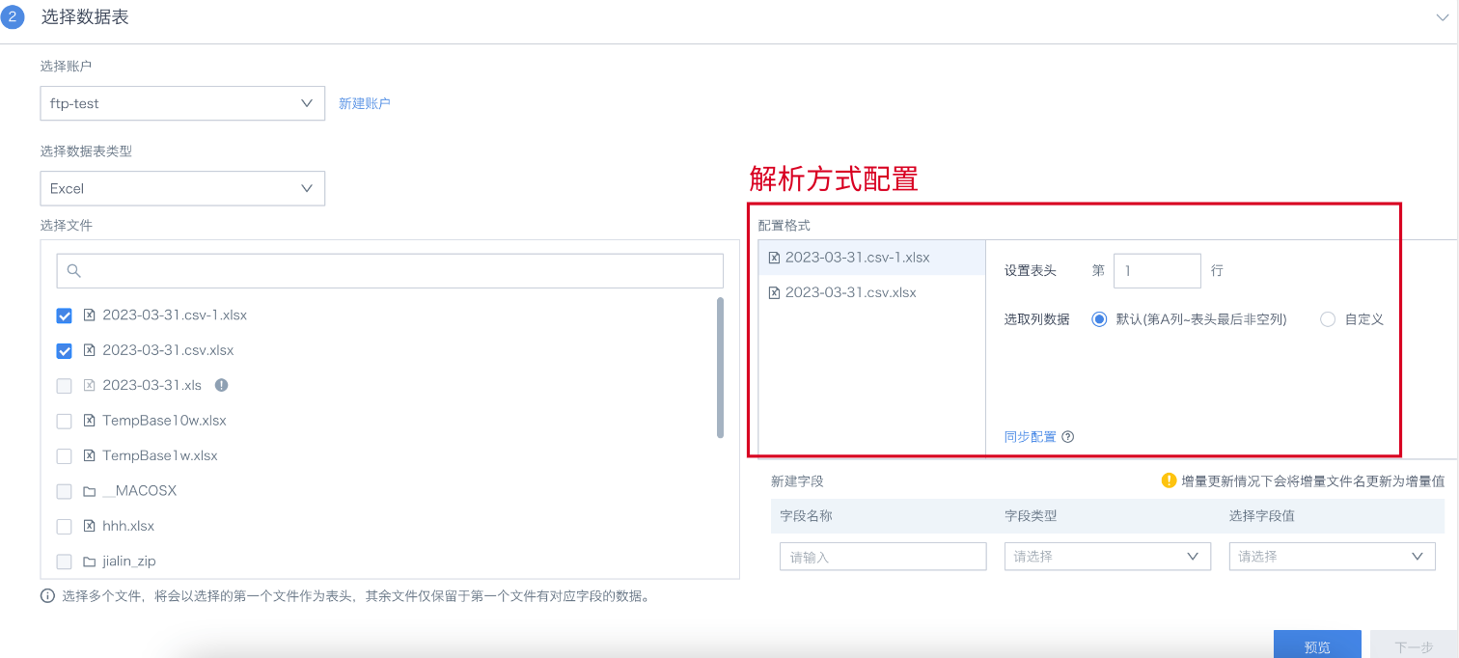
Task: Click the search magnifier icon in file list
Action: [x=74, y=271]
